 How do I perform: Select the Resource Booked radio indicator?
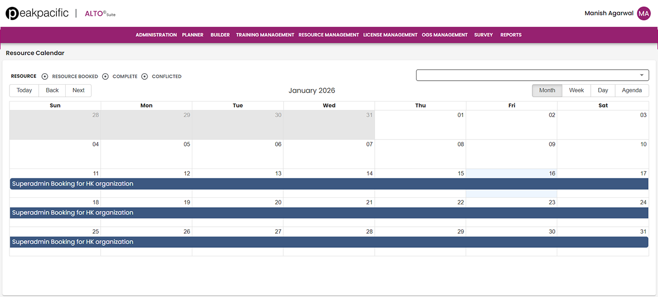(45, 77)
